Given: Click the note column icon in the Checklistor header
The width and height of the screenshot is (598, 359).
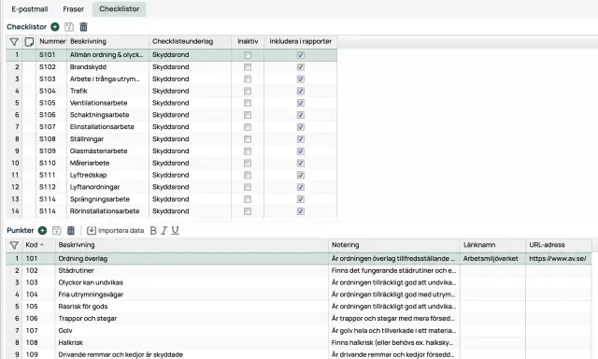Looking at the screenshot, I should tap(29, 41).
